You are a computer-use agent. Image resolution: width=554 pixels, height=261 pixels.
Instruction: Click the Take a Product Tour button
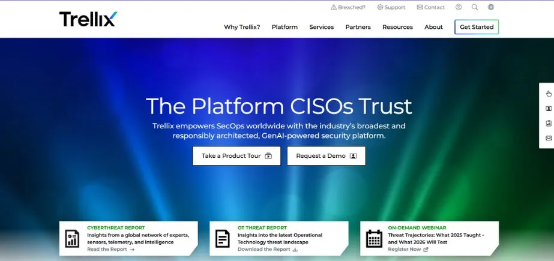[x=236, y=156]
